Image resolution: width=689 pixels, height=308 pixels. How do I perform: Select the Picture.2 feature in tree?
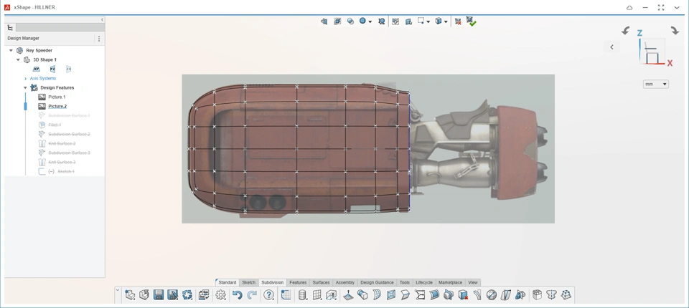point(57,106)
